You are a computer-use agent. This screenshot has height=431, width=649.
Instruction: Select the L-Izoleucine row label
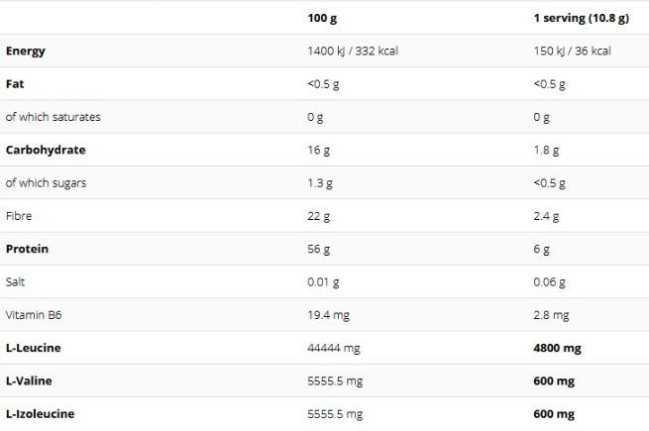click(40, 414)
